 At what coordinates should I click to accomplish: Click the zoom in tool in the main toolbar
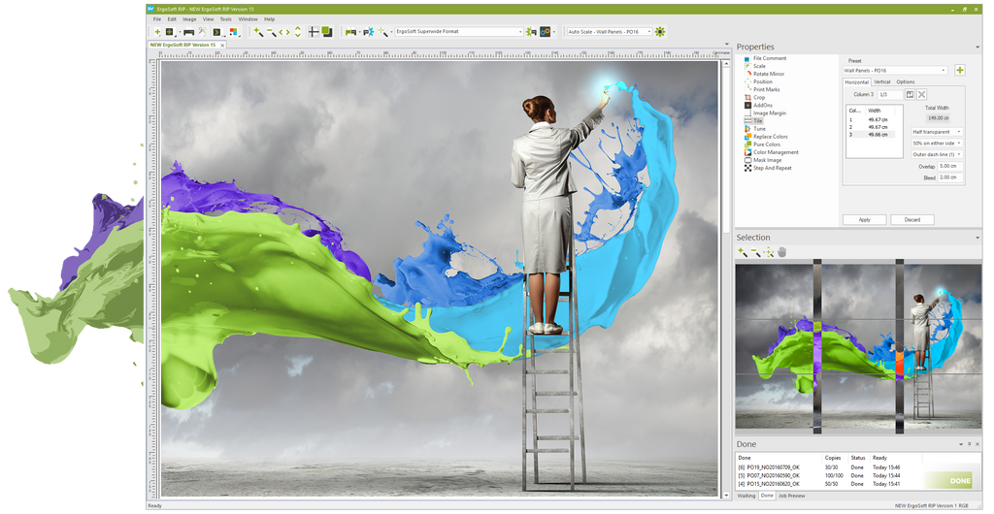(257, 32)
